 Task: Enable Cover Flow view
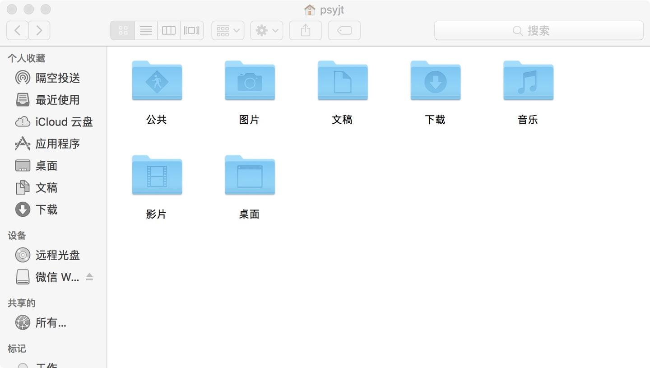click(191, 30)
